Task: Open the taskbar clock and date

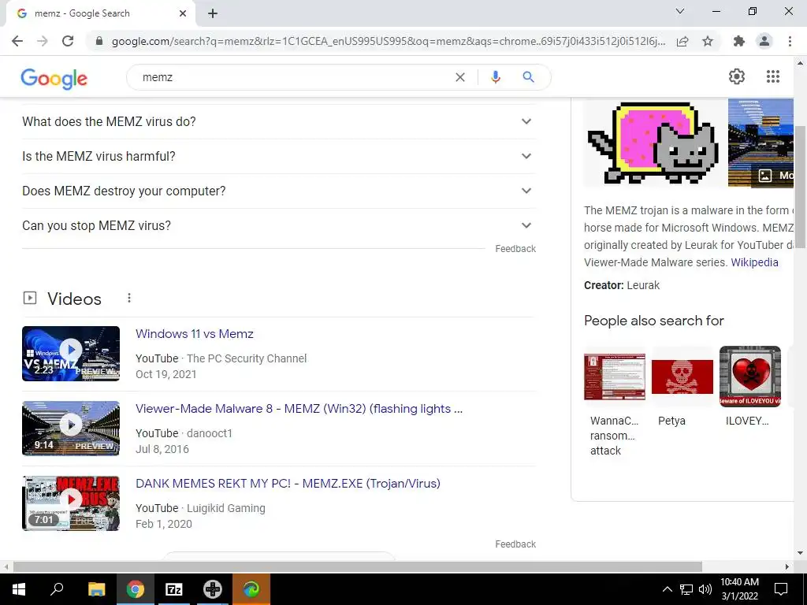Action: coord(739,589)
